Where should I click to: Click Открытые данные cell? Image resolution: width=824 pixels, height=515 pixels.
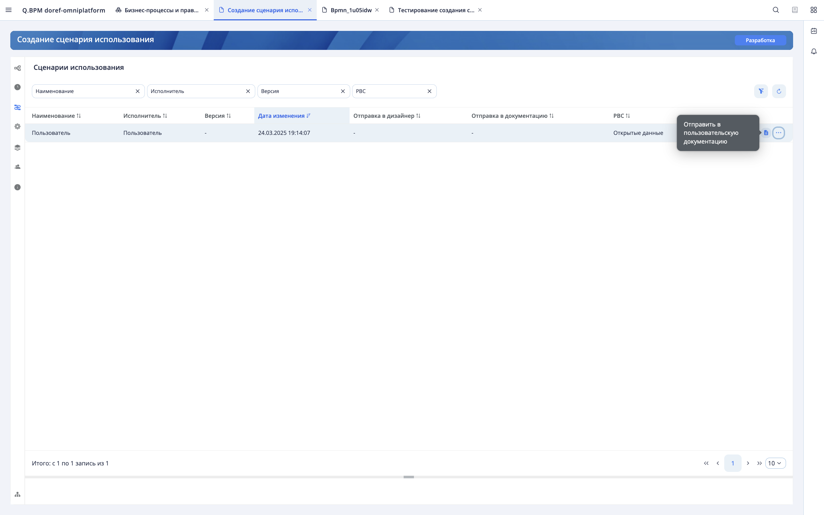point(638,133)
